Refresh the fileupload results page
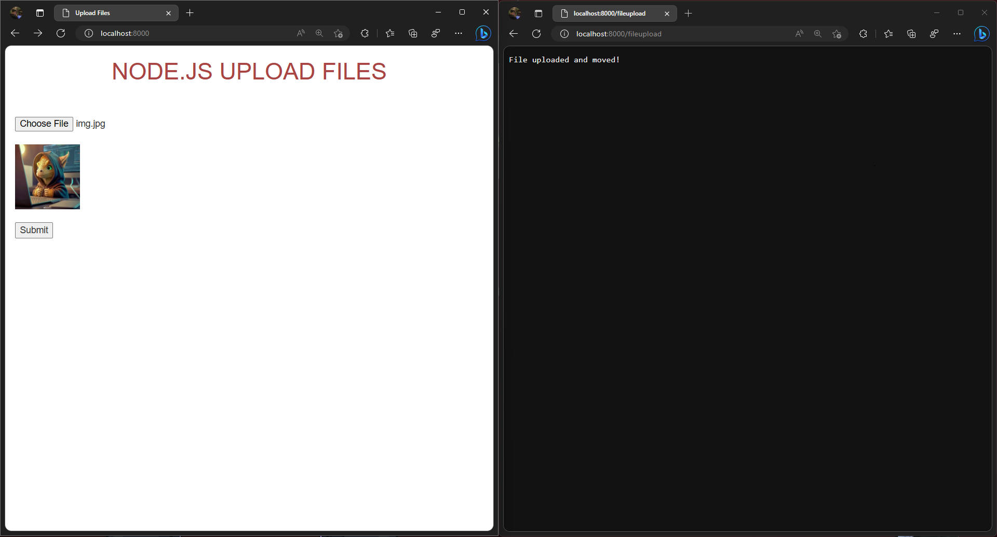Image resolution: width=997 pixels, height=537 pixels. [536, 33]
